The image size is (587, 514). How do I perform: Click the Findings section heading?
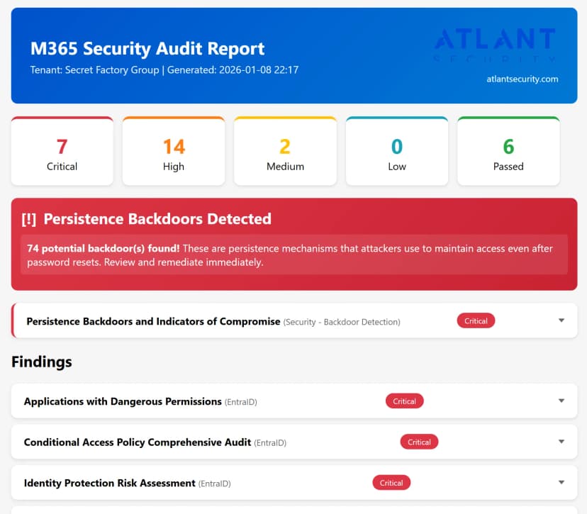[41, 362]
